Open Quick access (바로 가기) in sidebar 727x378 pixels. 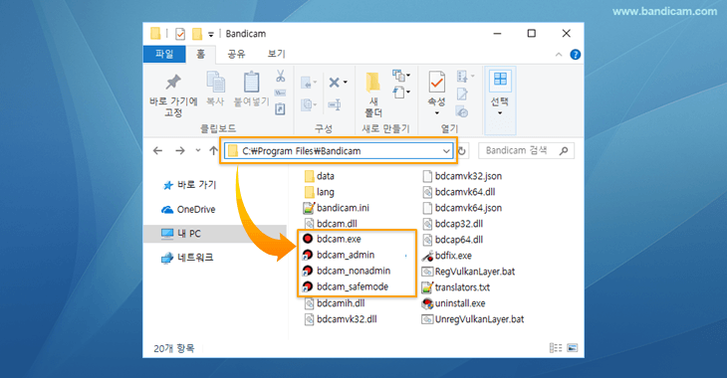(189, 185)
